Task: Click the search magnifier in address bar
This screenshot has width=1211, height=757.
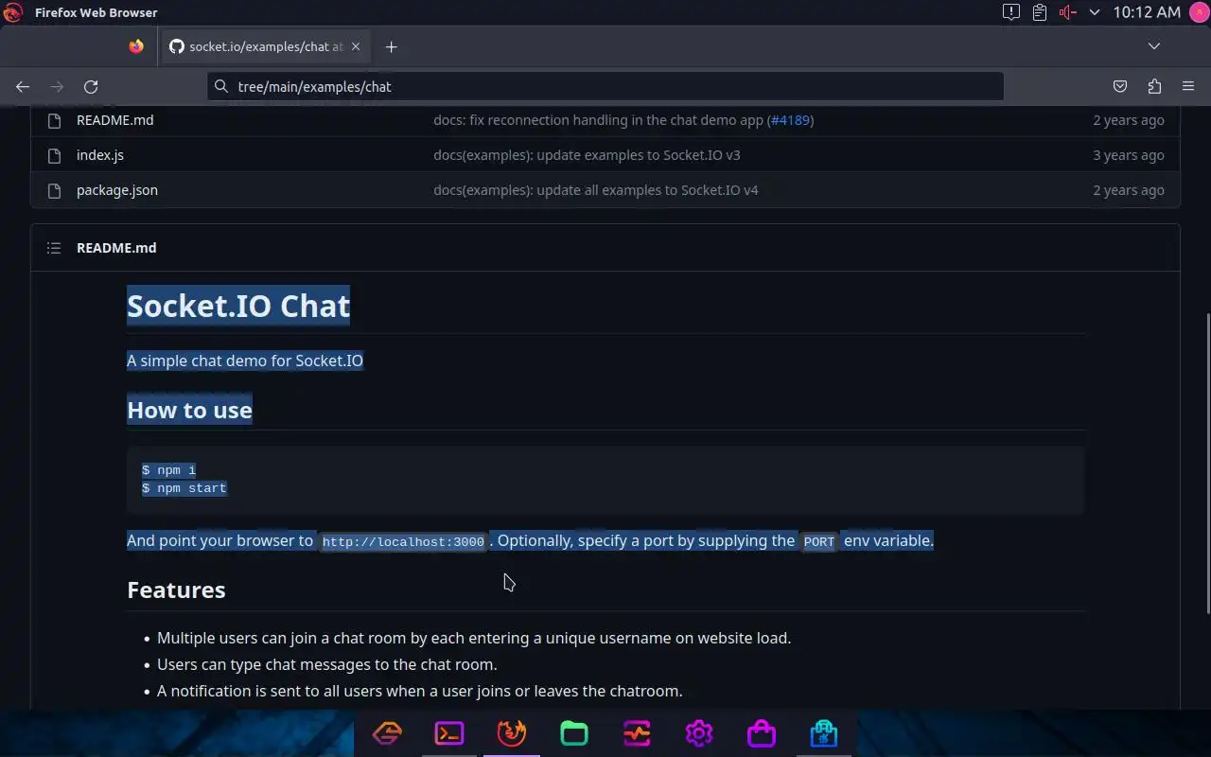Action: point(221,86)
